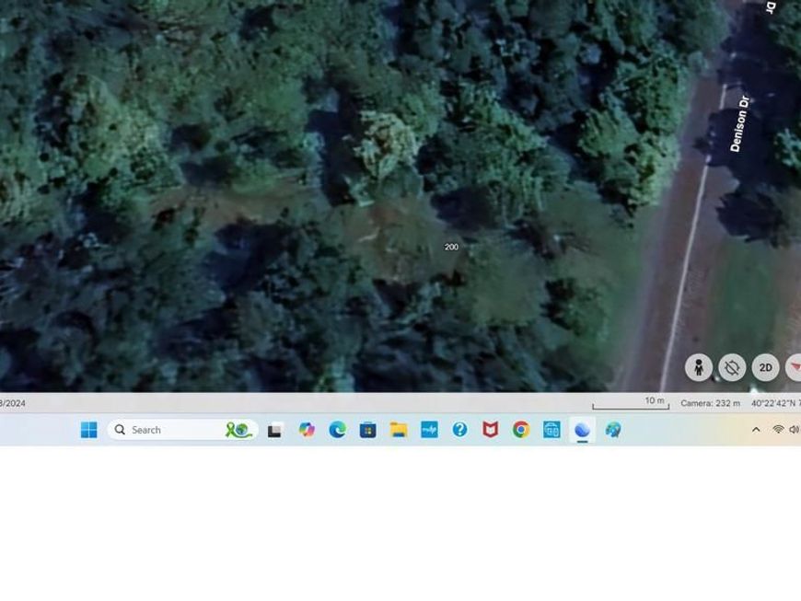Open File Explorer from the taskbar
Screen dimensions: 801x601
click(x=399, y=430)
